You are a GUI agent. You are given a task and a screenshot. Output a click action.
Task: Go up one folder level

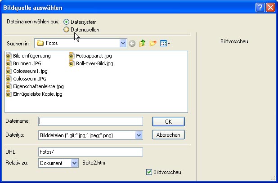(x=142, y=43)
